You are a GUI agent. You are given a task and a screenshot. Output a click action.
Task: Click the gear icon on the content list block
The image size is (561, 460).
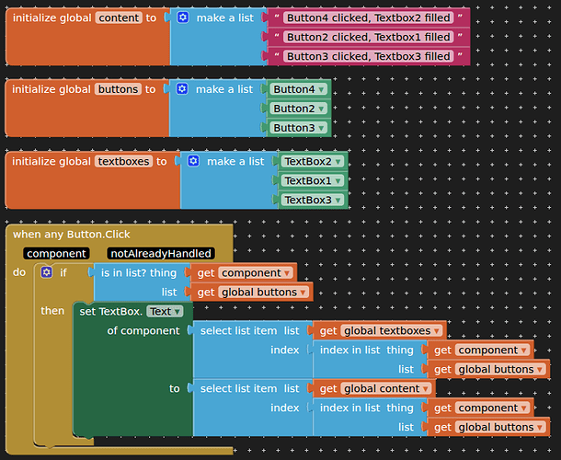click(182, 17)
